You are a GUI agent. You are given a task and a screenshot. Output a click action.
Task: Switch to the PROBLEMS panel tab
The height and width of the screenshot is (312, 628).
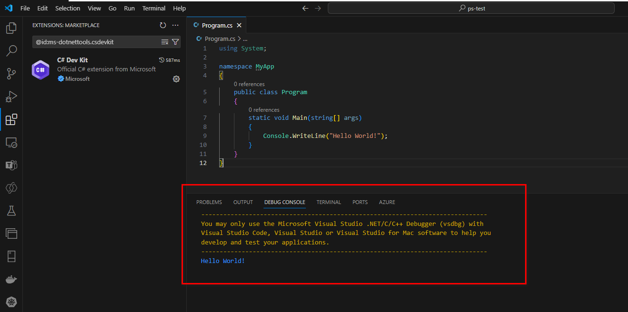coord(209,202)
